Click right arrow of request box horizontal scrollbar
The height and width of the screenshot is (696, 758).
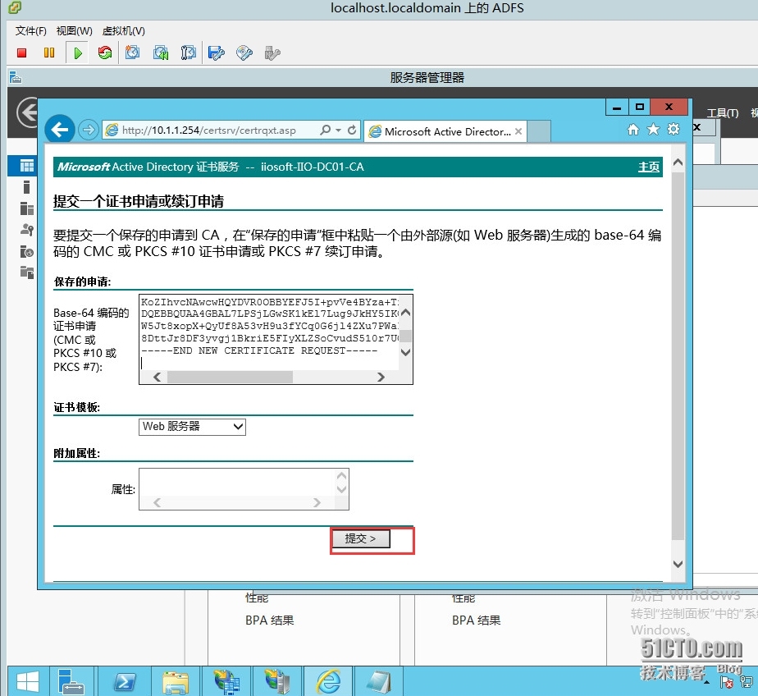pos(381,377)
